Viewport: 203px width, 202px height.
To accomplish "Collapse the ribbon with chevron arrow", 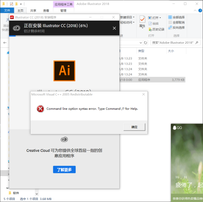I will point(195,11).
